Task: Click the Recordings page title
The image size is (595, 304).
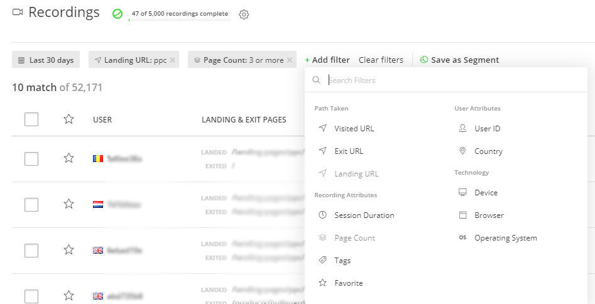Action: [64, 12]
